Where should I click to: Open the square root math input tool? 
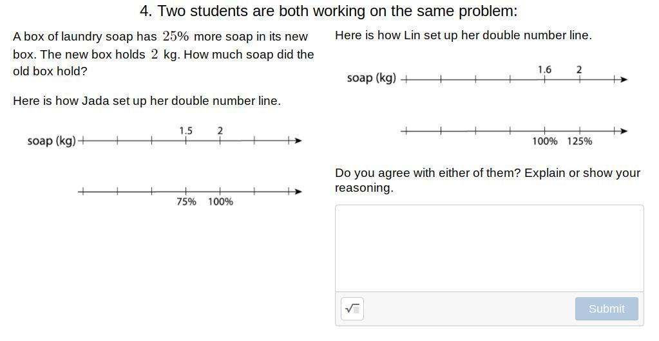(352, 309)
